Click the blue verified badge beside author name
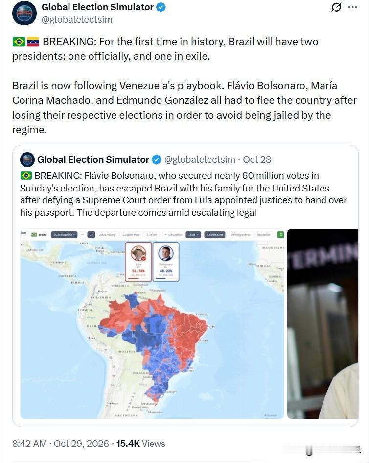This screenshot has height=463, width=369. (161, 7)
